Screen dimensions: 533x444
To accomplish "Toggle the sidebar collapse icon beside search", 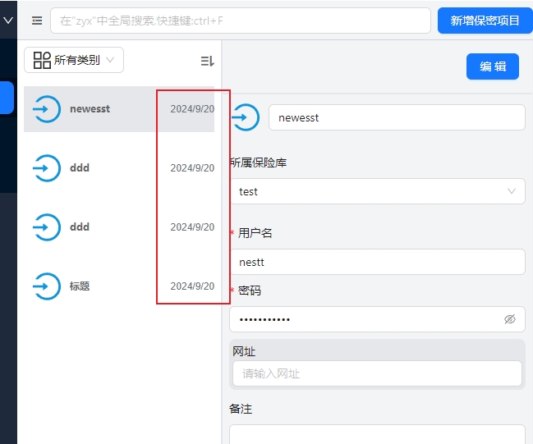I will pos(37,21).
